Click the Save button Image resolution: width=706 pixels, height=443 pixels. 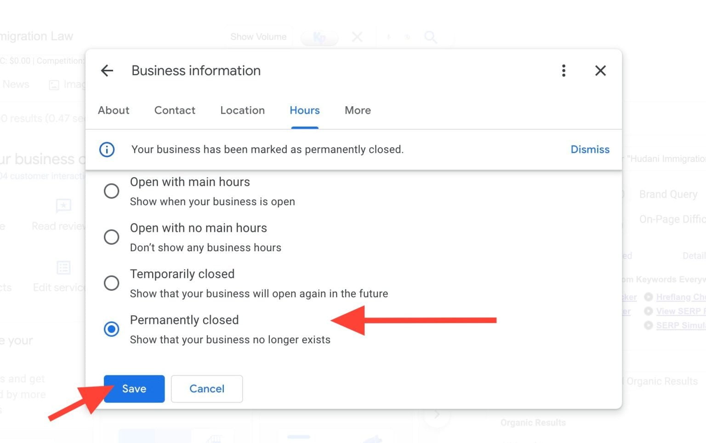pyautogui.click(x=134, y=389)
